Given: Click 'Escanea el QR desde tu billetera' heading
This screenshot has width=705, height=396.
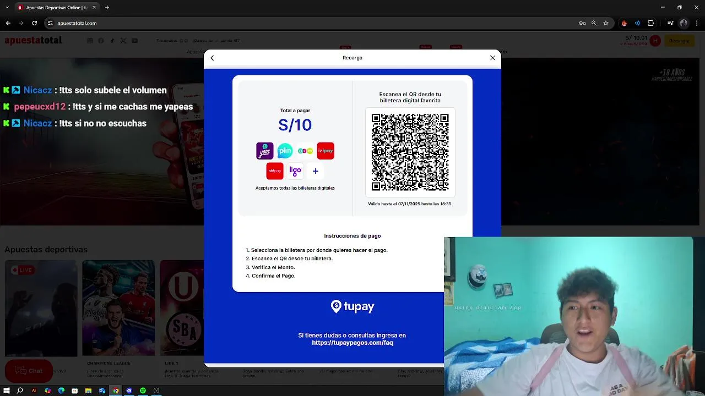Looking at the screenshot, I should tap(410, 97).
